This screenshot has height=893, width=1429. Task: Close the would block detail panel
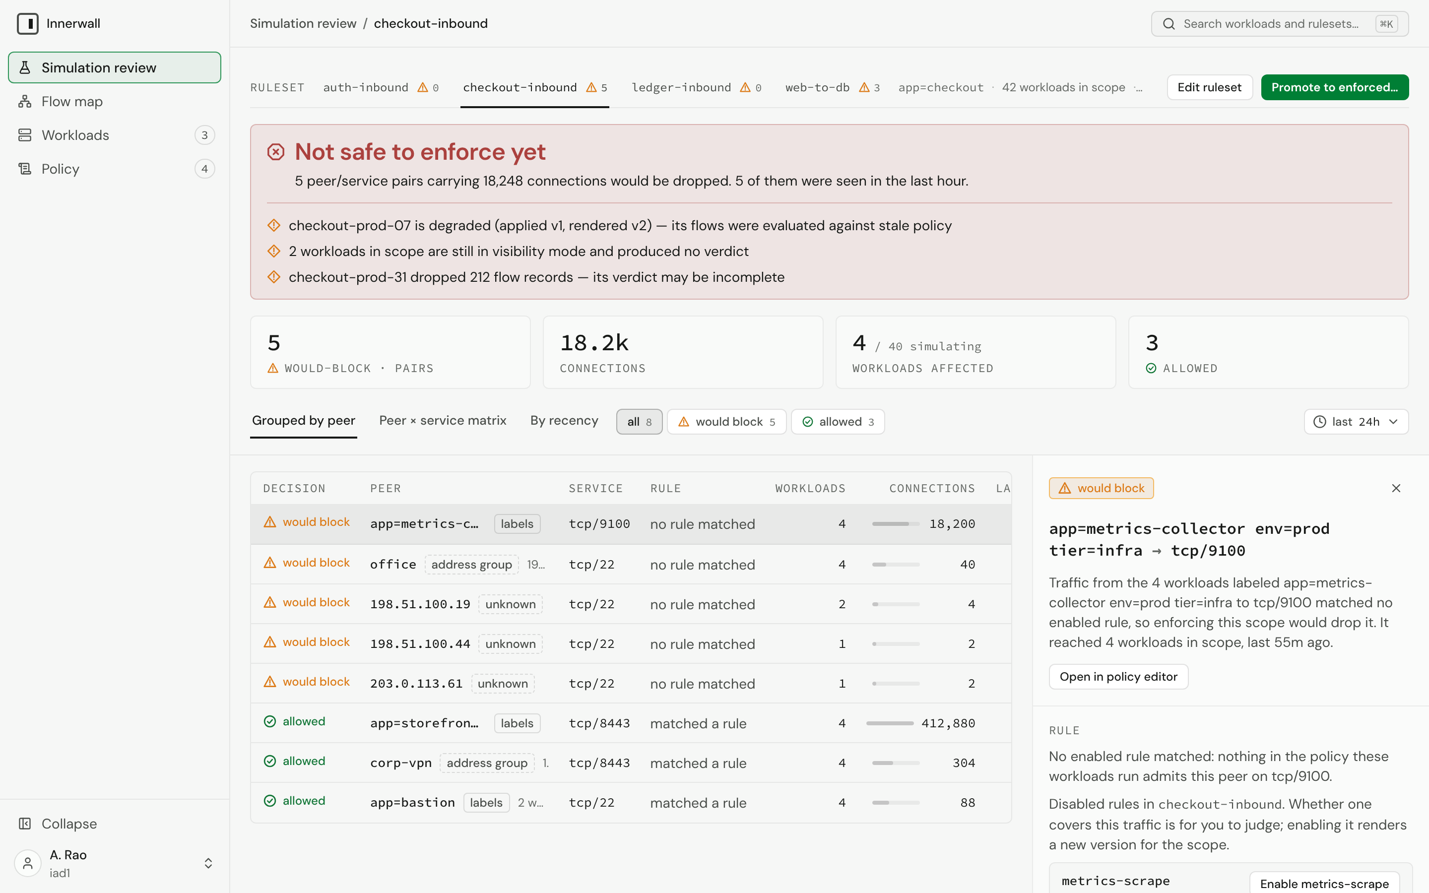pyautogui.click(x=1396, y=488)
